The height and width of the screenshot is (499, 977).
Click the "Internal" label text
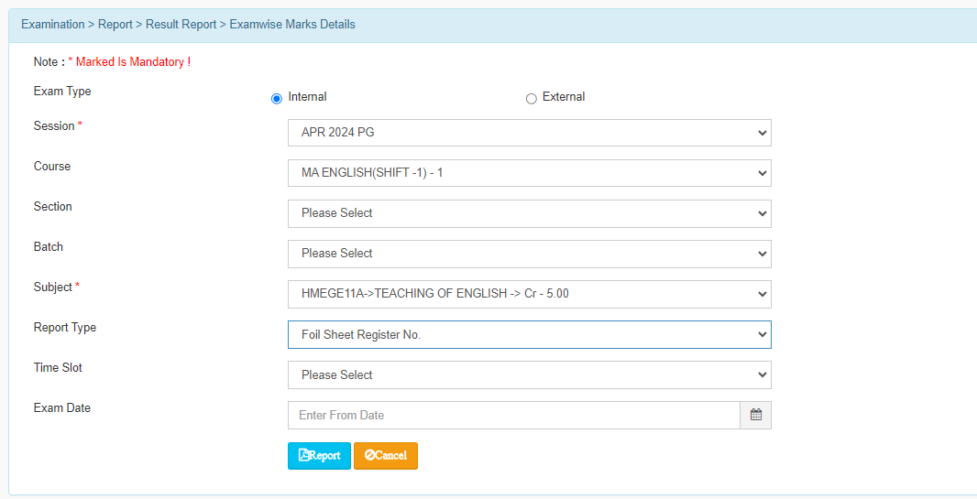point(307,97)
